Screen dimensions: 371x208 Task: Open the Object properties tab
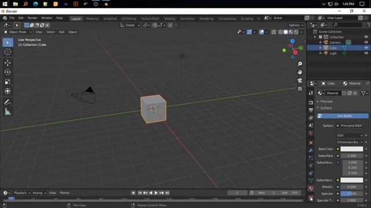tap(311, 143)
